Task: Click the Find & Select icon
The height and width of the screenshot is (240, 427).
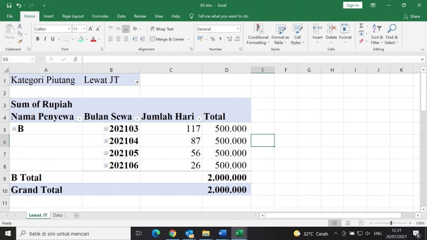Action: 392,34
